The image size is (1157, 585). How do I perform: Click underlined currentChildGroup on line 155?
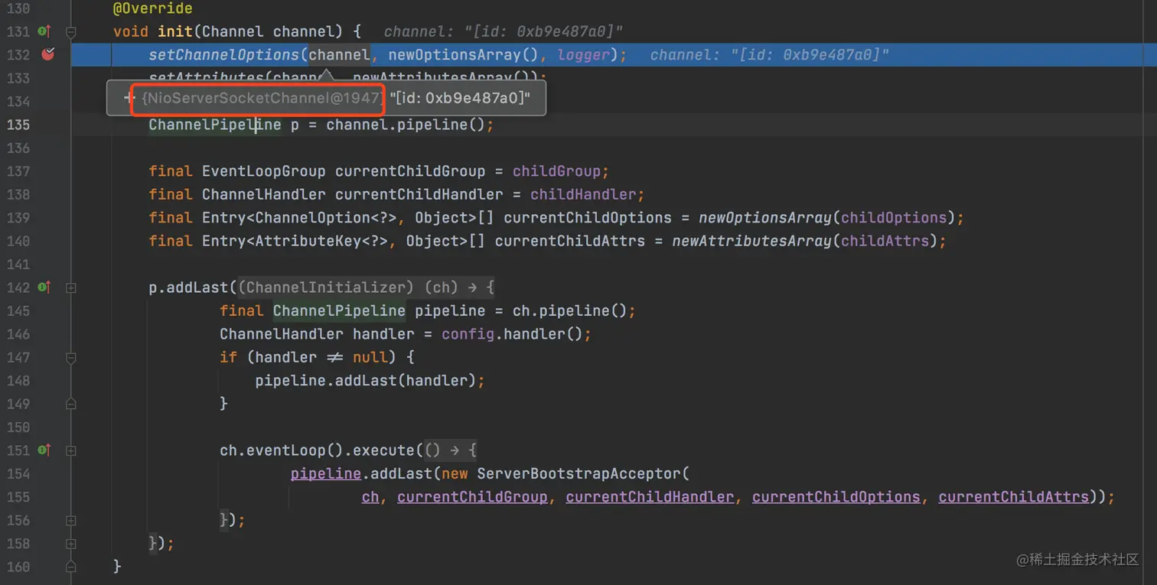click(472, 497)
